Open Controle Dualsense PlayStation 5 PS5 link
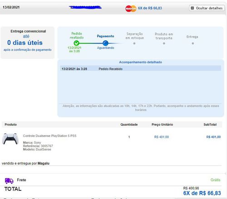 (49, 136)
